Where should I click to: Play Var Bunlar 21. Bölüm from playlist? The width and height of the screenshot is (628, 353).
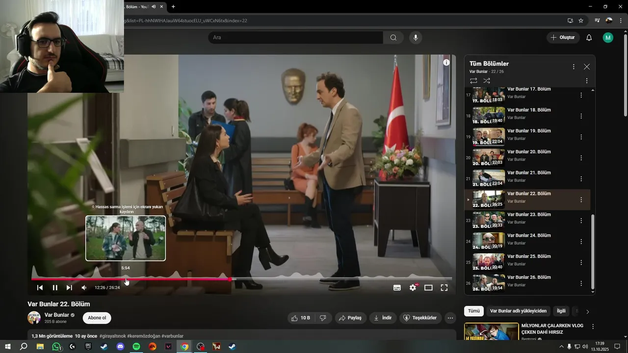[527, 179]
